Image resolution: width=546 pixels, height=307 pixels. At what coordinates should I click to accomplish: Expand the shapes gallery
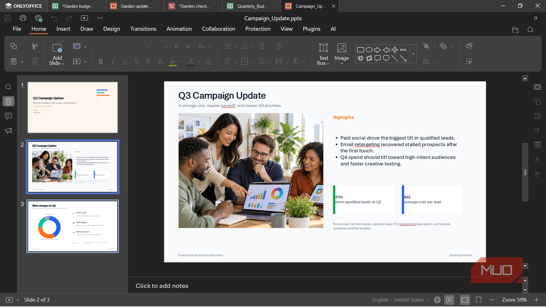(x=413, y=54)
